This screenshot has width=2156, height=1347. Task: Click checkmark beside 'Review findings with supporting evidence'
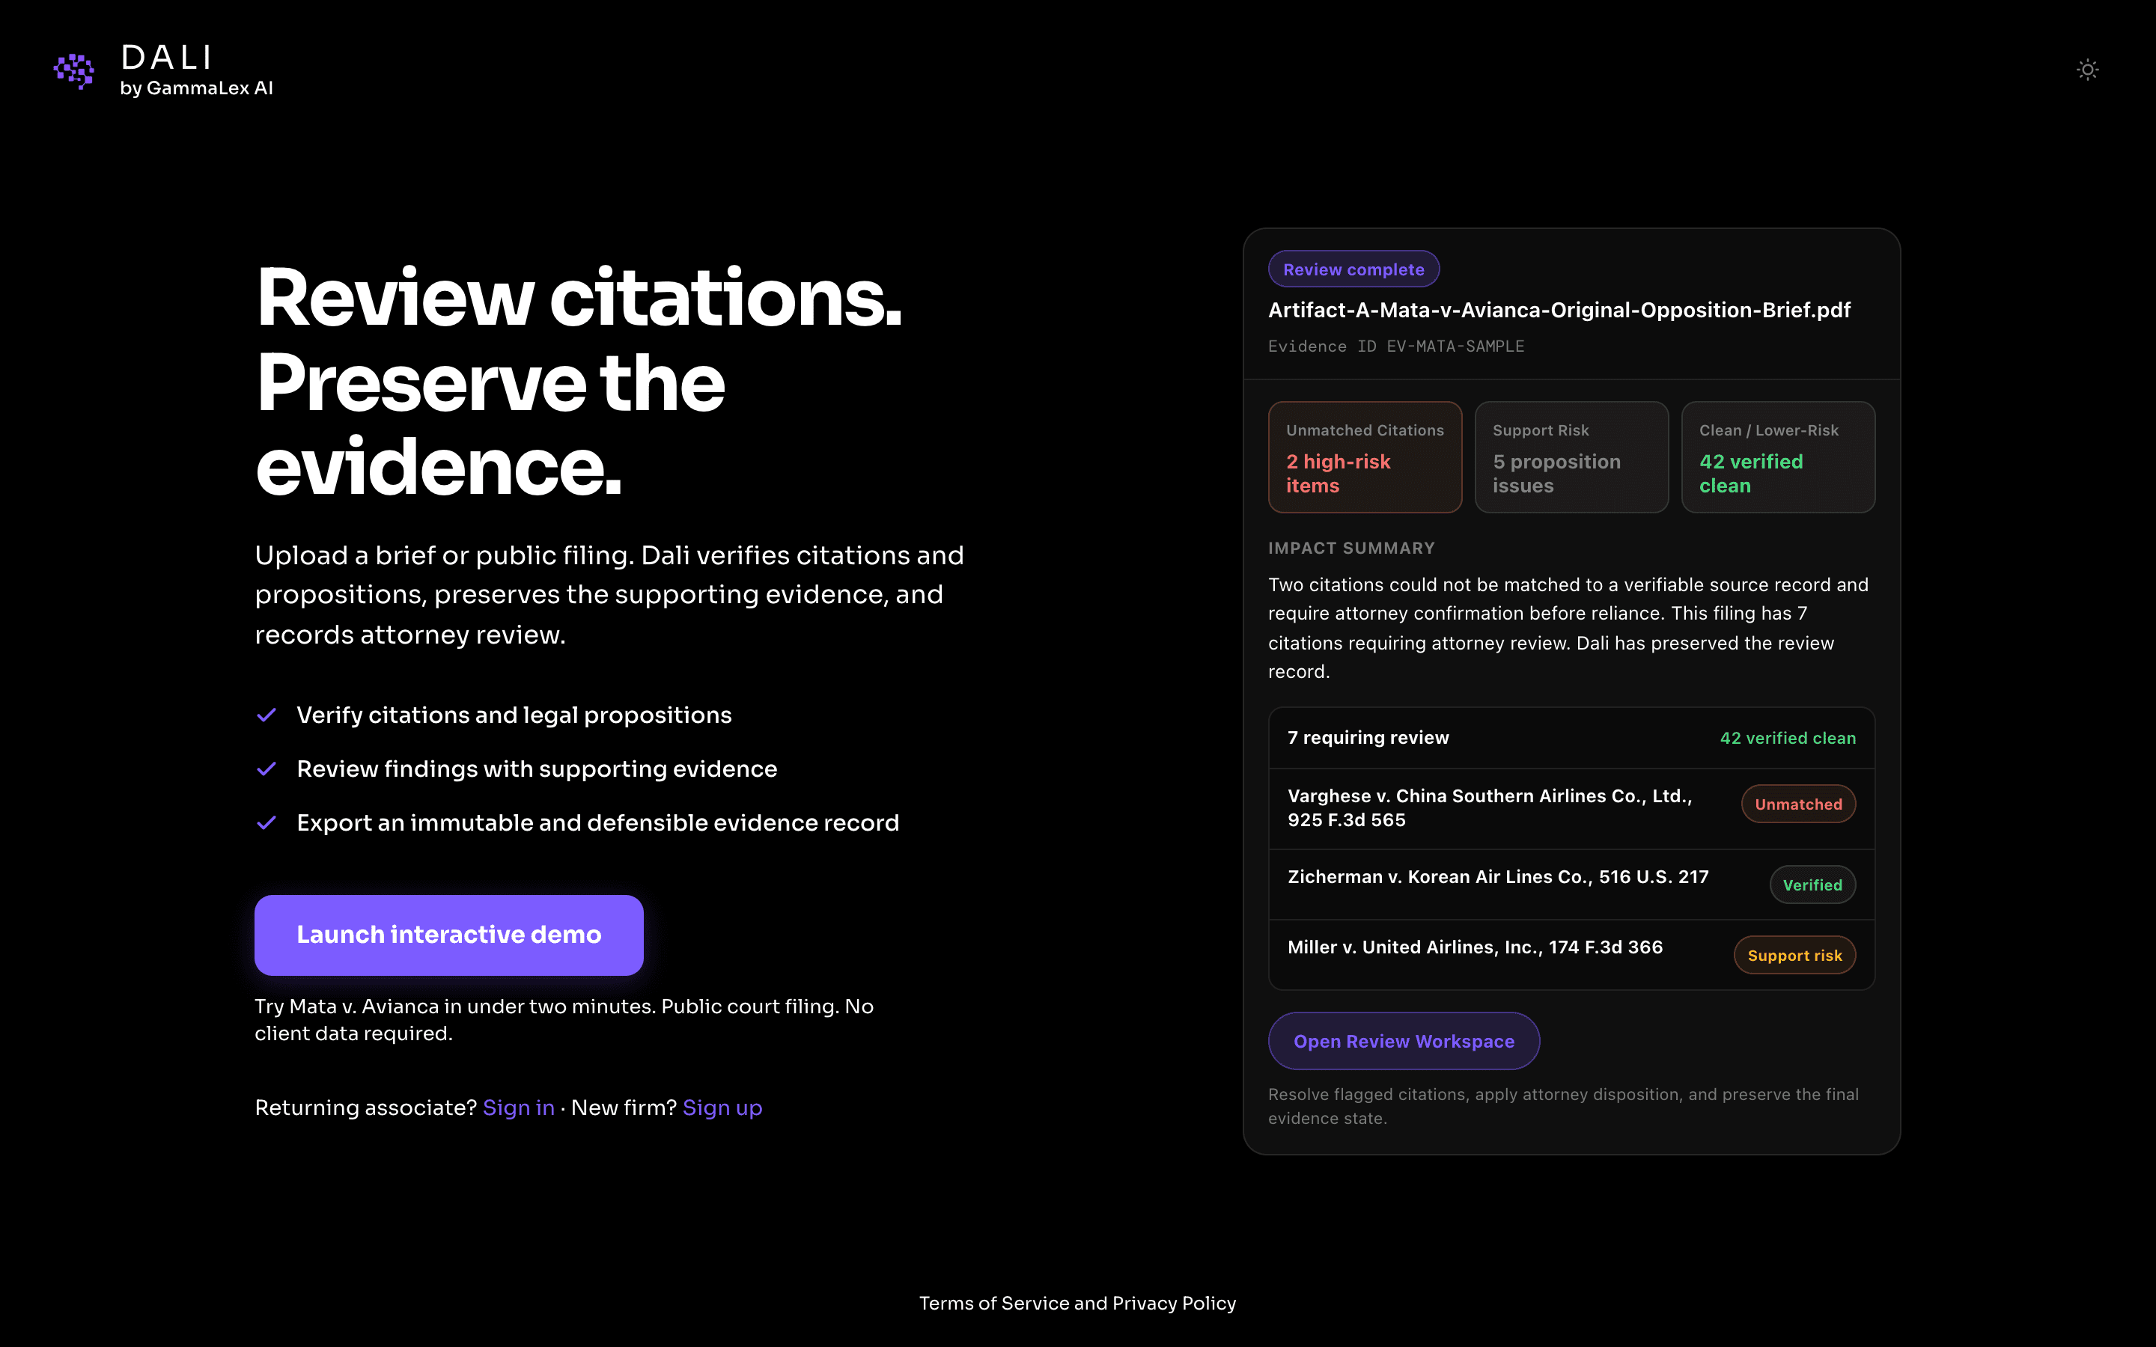[267, 768]
